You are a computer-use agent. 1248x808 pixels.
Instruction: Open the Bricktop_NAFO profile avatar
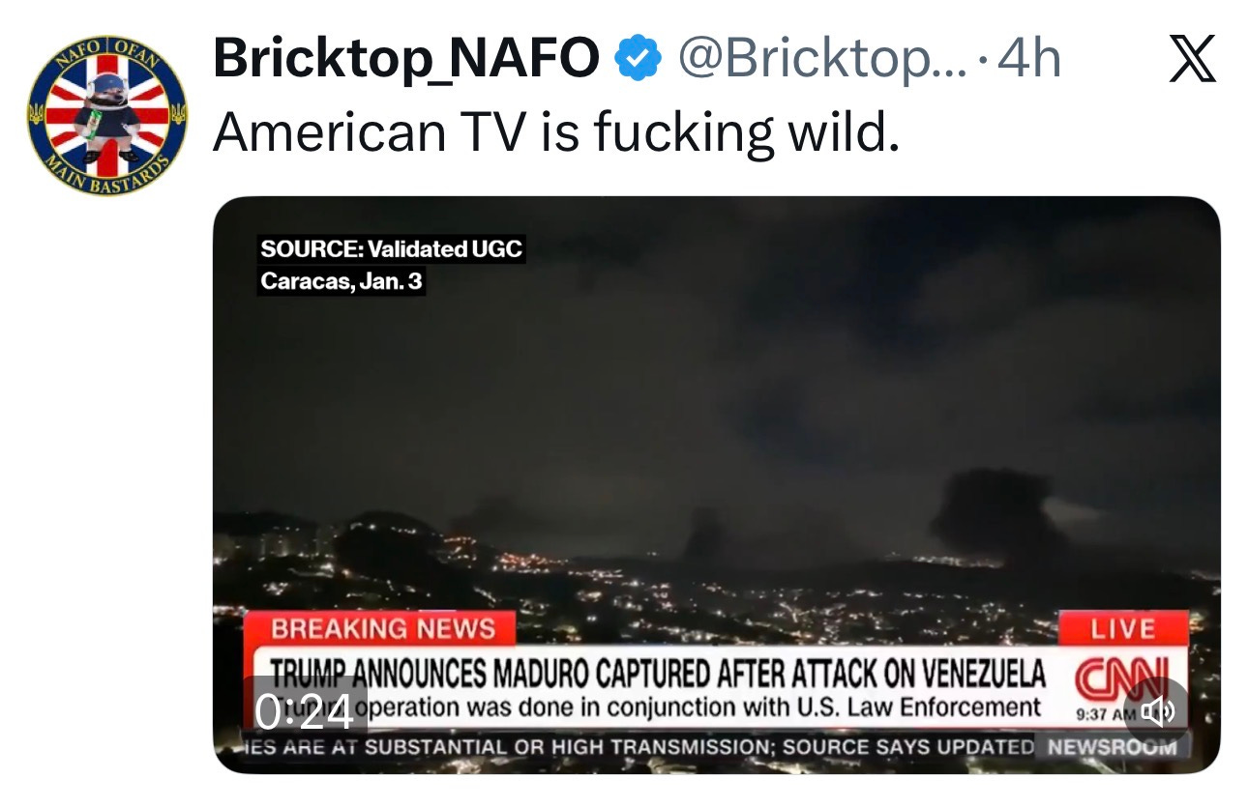point(107,114)
